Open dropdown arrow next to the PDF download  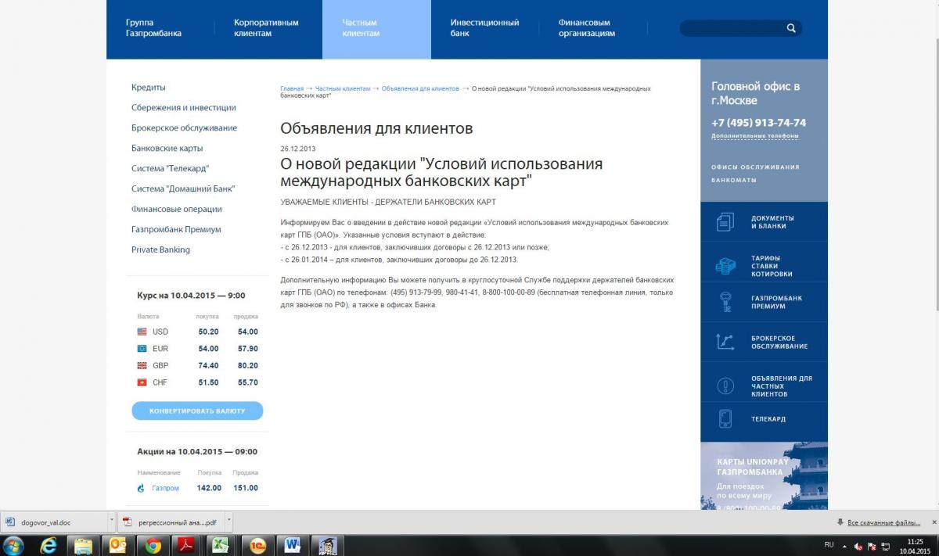point(228,522)
